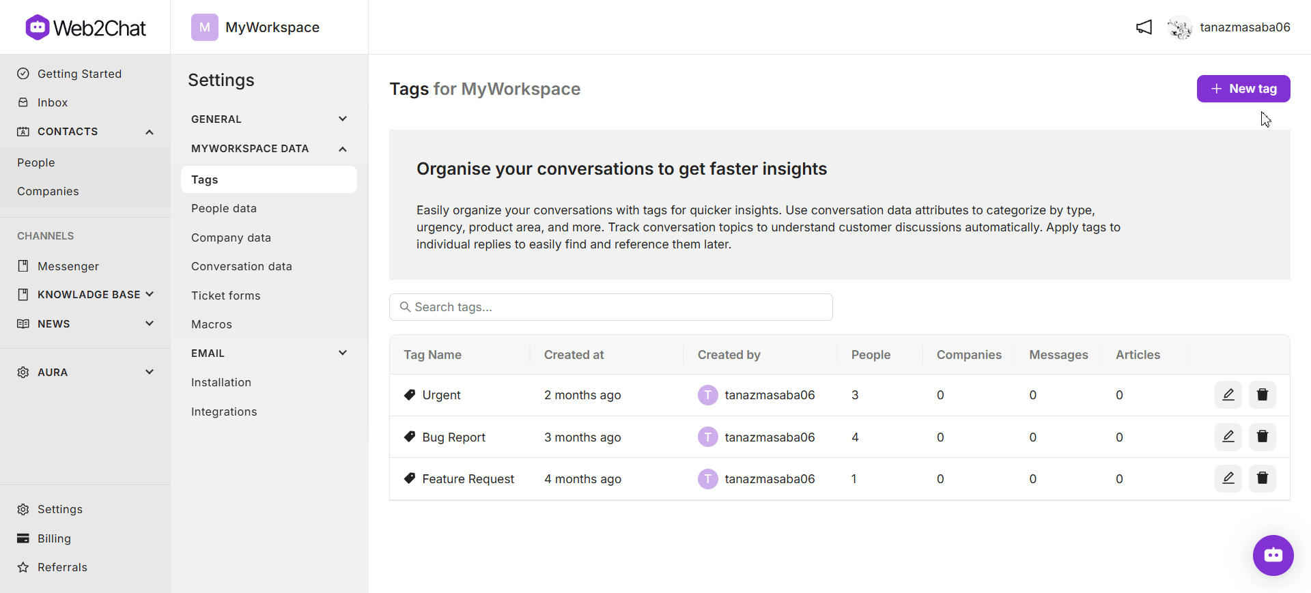Viewport: 1311px width, 593px height.
Task: Edit the Urgent tag
Action: (1228, 394)
